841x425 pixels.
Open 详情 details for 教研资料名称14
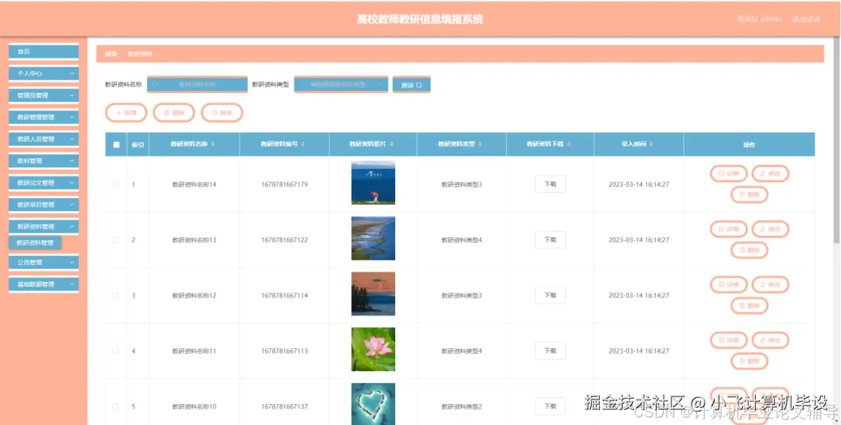728,173
